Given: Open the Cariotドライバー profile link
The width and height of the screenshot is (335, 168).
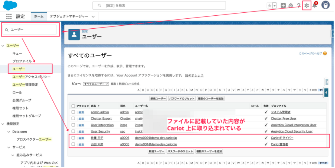Looking at the screenshot, I should [x=282, y=138].
